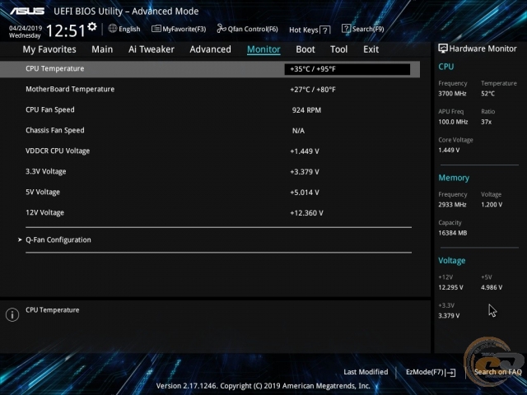Click the EzMode exit arrow icon
The image size is (527, 395).
point(450,373)
